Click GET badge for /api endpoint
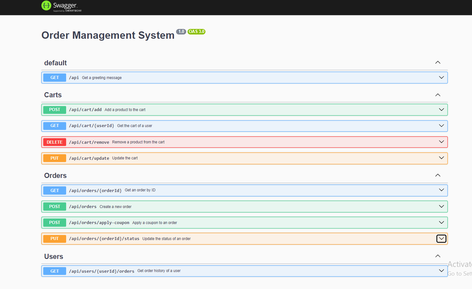Viewport: 472px width, 289px height. [55, 77]
